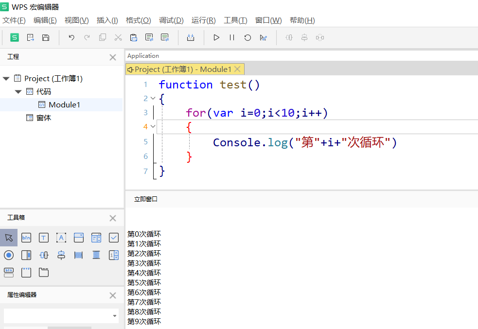Select the label A control in toolbox
Viewport: 478px width, 329px height.
click(61, 238)
